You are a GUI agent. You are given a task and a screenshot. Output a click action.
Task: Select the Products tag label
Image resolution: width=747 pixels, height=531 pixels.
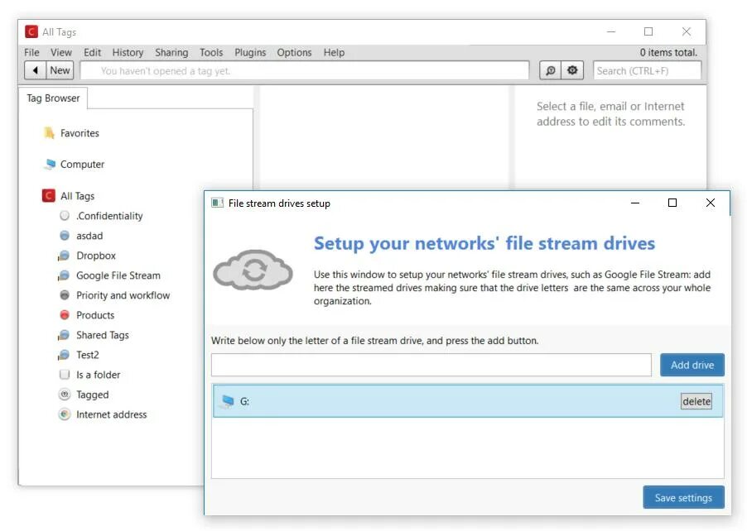pos(95,315)
